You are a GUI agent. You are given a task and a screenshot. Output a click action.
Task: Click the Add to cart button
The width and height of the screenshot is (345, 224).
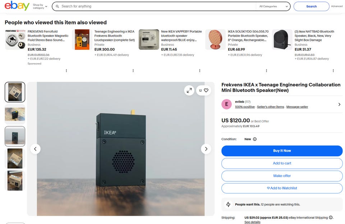(282, 163)
